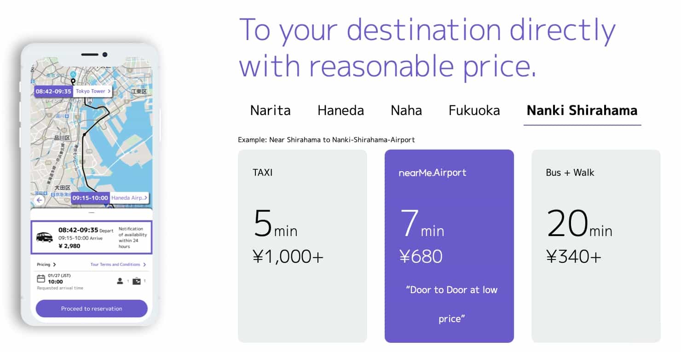This screenshot has width=681, height=352.
Task: Switch to the Haneda tab
Action: (x=340, y=110)
